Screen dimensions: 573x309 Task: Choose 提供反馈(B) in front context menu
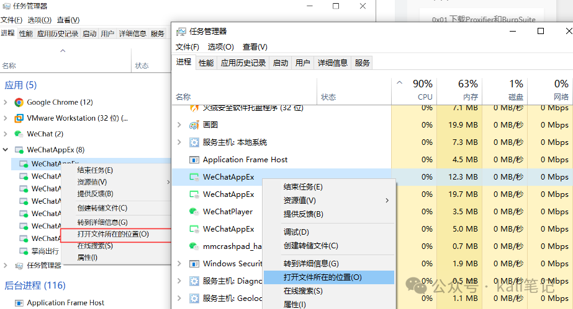(x=329, y=214)
